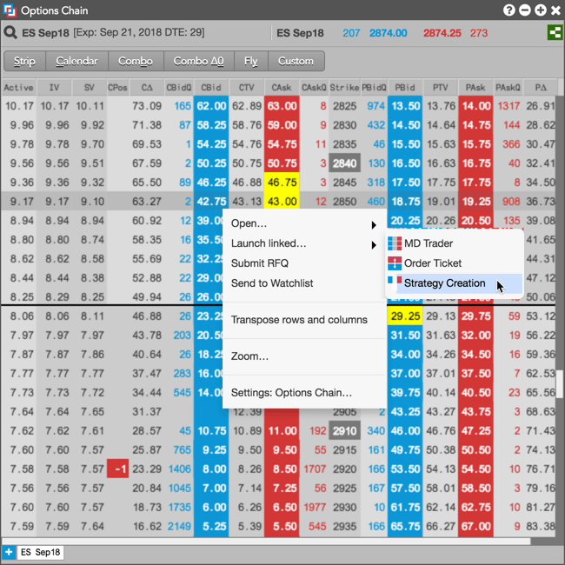
Task: Click the SV column header
Action: point(90,88)
